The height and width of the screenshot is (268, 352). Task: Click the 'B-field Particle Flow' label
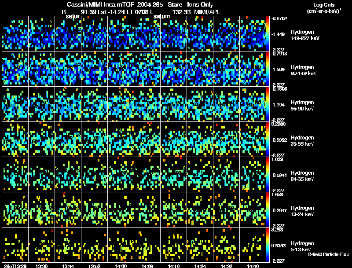pos(329,254)
